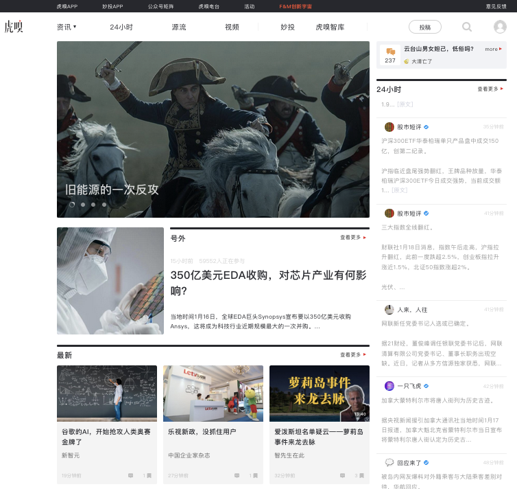The width and height of the screenshot is (517, 489).
Task: Click the 虎嗅 logo
Action: click(14, 26)
